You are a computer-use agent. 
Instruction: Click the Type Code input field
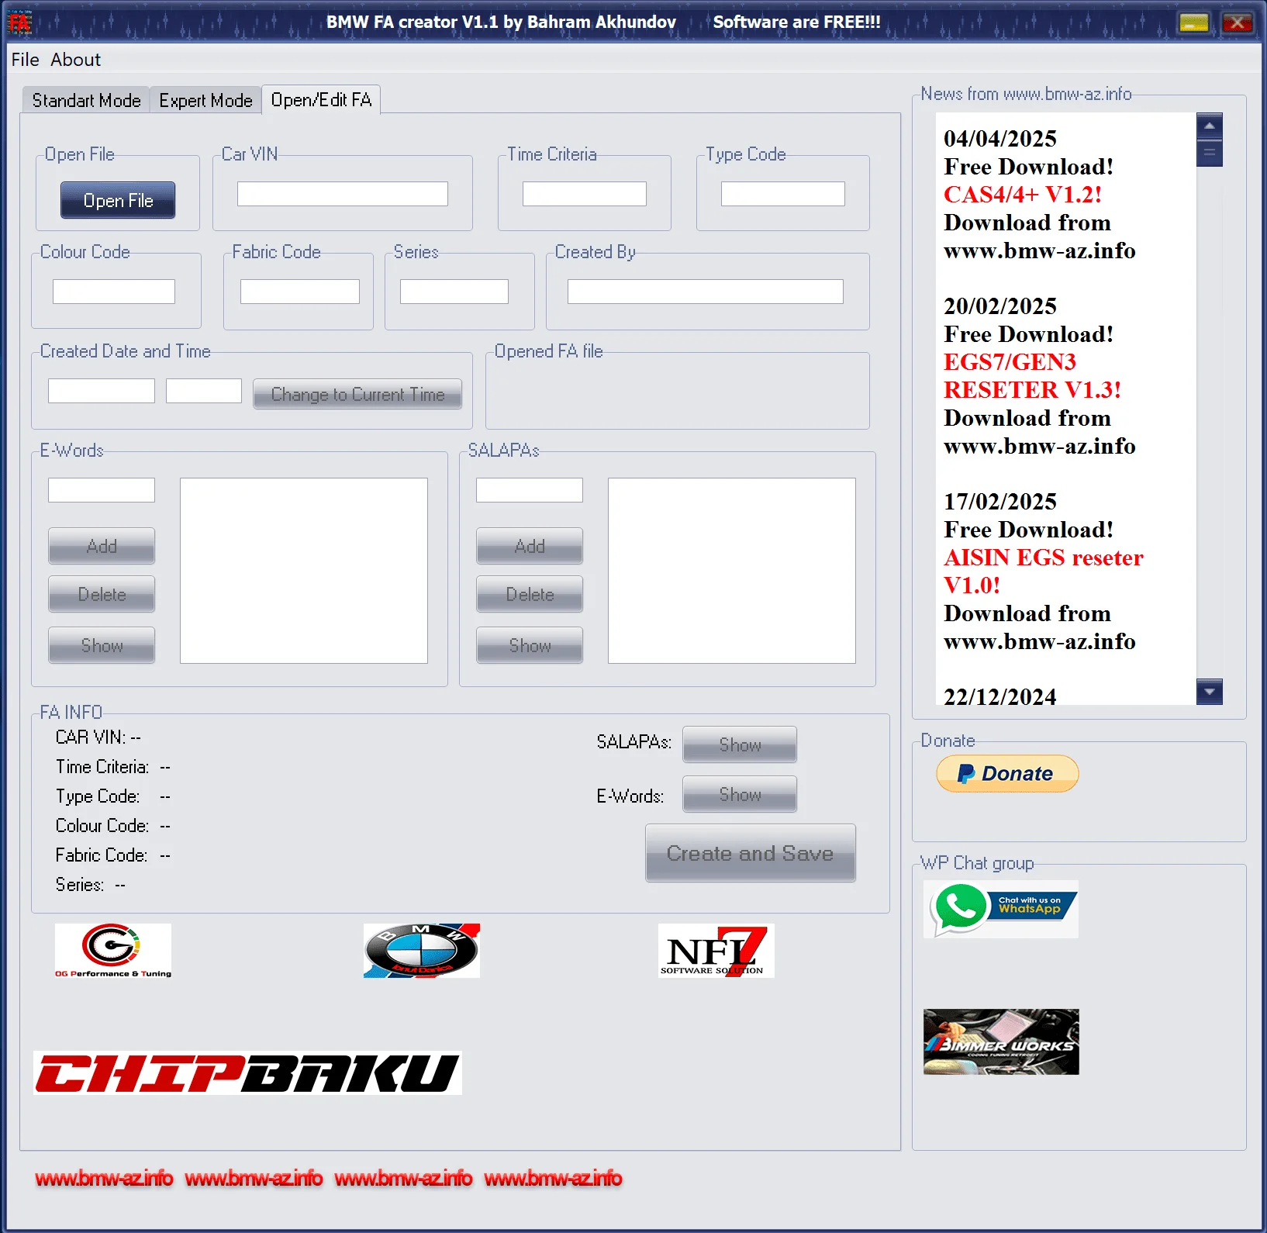pos(783,194)
